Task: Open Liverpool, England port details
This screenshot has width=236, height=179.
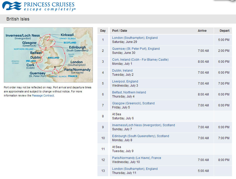Action: 125,82
